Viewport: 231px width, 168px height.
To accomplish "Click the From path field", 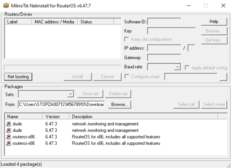I will click(61, 104).
